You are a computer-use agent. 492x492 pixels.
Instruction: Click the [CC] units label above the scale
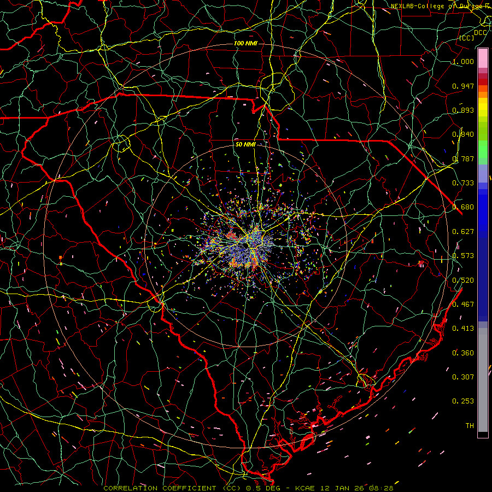coord(467,38)
